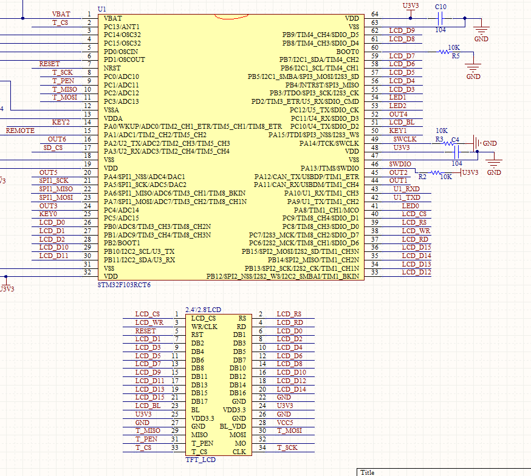Image resolution: width=531 pixels, height=476 pixels.
Task: Select the U1_TXD net label
Action: pos(406,197)
